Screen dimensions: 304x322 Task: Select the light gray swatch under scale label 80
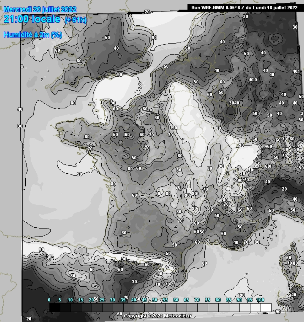[223, 307]
